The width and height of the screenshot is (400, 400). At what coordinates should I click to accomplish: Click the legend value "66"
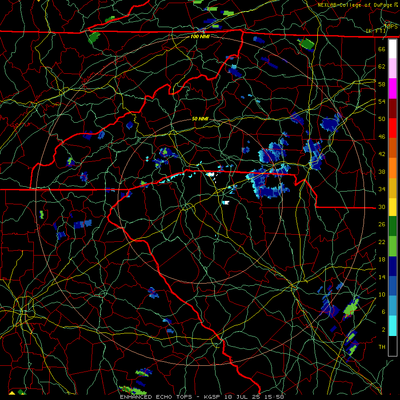point(382,49)
